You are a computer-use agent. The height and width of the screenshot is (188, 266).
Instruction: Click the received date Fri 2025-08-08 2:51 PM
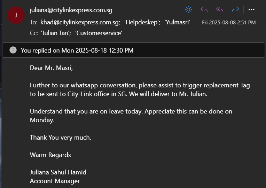(x=229, y=23)
